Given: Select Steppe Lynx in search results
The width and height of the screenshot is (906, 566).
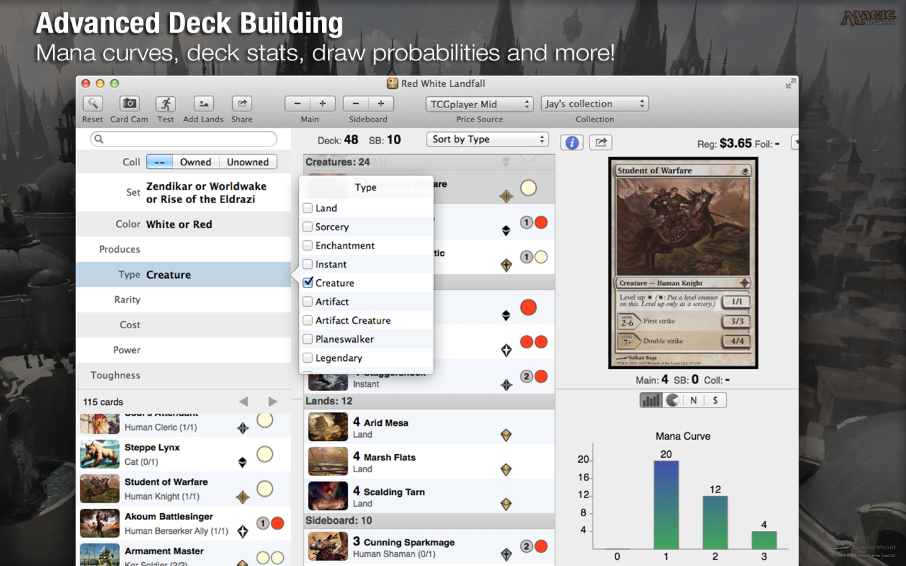Looking at the screenshot, I should coord(183,454).
